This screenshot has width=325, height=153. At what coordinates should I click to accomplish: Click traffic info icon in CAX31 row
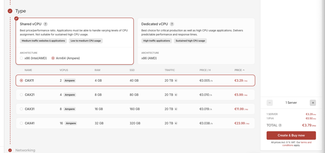tap(176, 109)
